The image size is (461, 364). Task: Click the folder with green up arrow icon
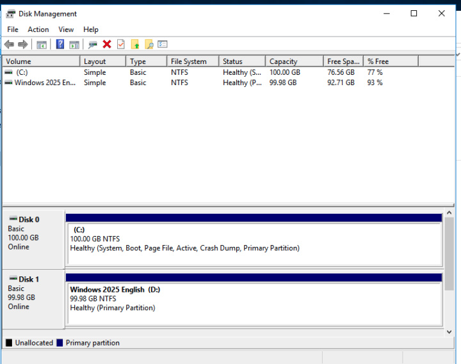click(x=135, y=44)
